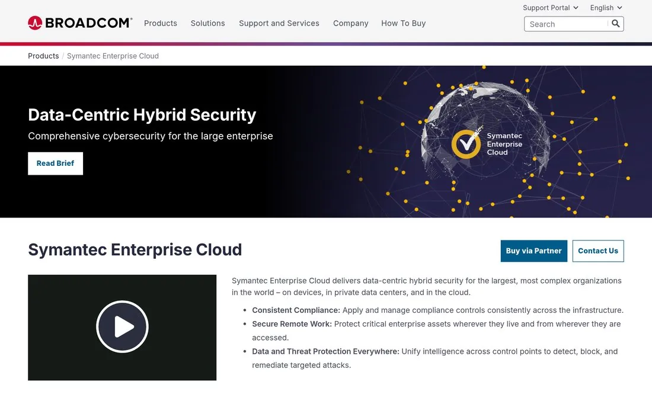Open the Products menu
This screenshot has width=652, height=407.
(161, 23)
